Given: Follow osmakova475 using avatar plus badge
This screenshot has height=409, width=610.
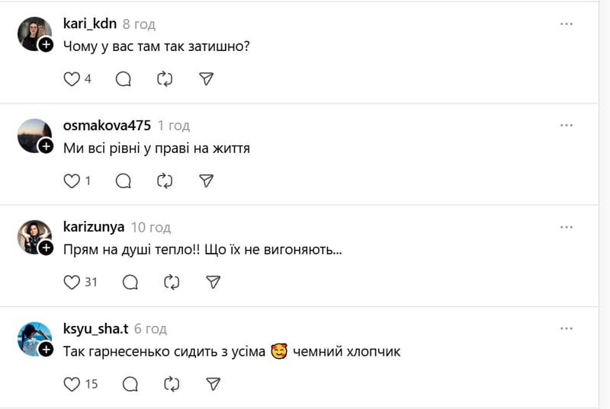Looking at the screenshot, I should [x=46, y=146].
